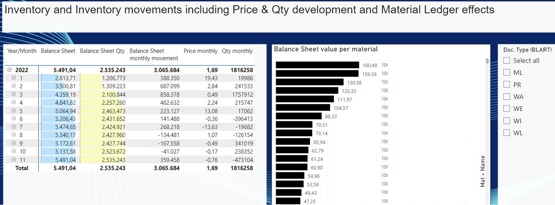
Task: Select the PR document type checkbox
Action: pyautogui.click(x=507, y=85)
